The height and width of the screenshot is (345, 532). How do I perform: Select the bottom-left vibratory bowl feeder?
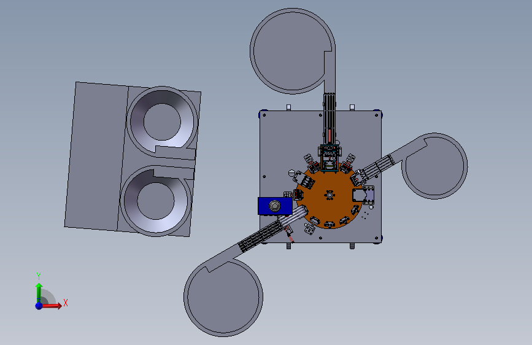[x=223, y=297]
